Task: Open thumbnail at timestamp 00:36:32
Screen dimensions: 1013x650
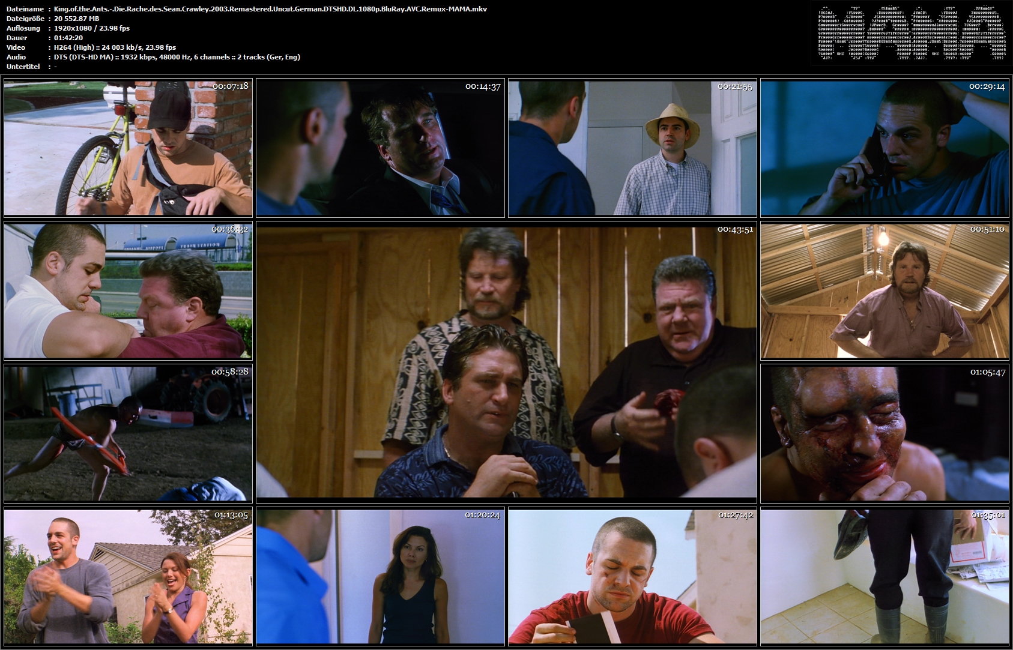Action: tap(128, 291)
